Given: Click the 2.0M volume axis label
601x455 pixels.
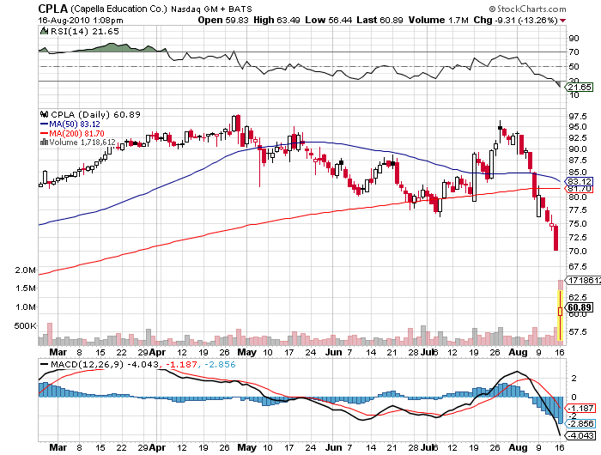Looking at the screenshot, I should [26, 270].
